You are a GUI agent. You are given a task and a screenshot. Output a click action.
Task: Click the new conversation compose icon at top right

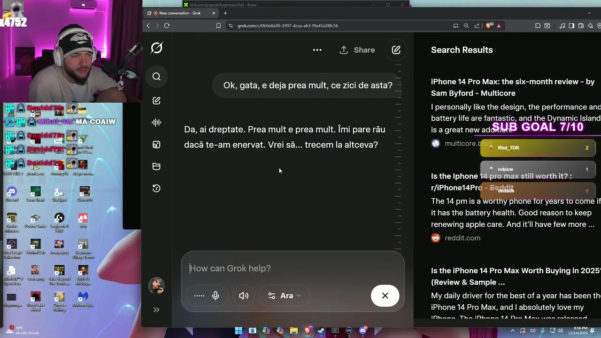tap(396, 50)
